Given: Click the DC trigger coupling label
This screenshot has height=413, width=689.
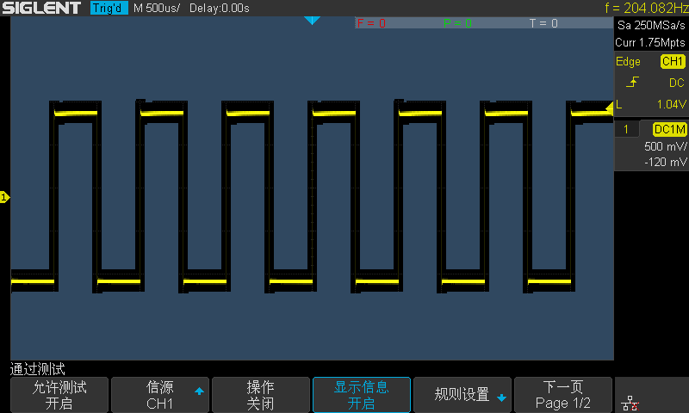Looking at the screenshot, I should 677,83.
